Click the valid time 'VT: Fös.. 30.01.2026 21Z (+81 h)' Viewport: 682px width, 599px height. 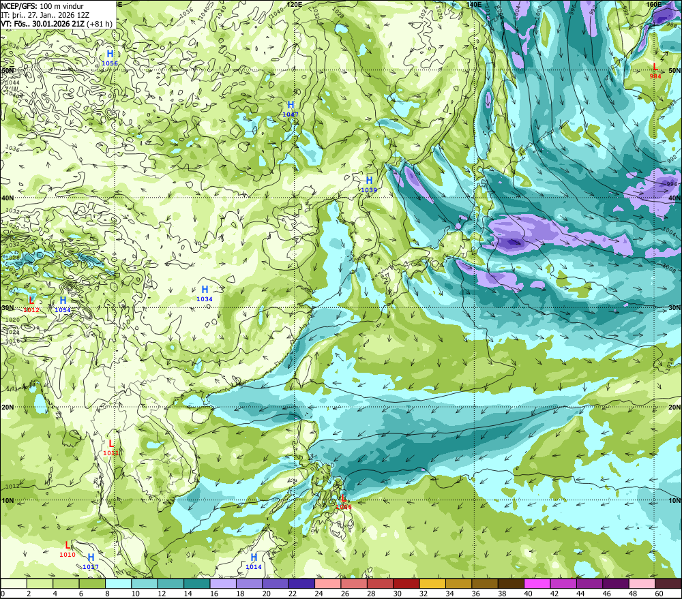[57, 24]
